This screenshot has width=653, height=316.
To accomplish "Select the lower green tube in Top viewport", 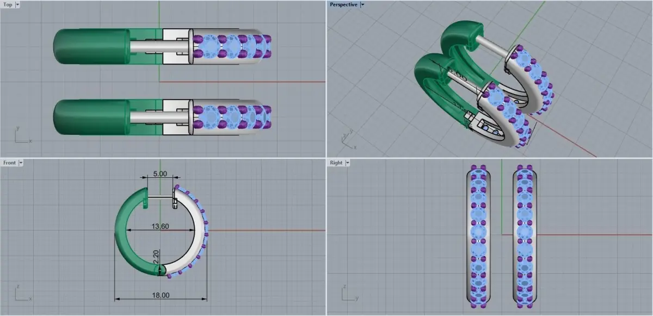I will (x=90, y=117).
